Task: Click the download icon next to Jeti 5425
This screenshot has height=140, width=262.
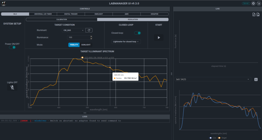Action: point(256,79)
